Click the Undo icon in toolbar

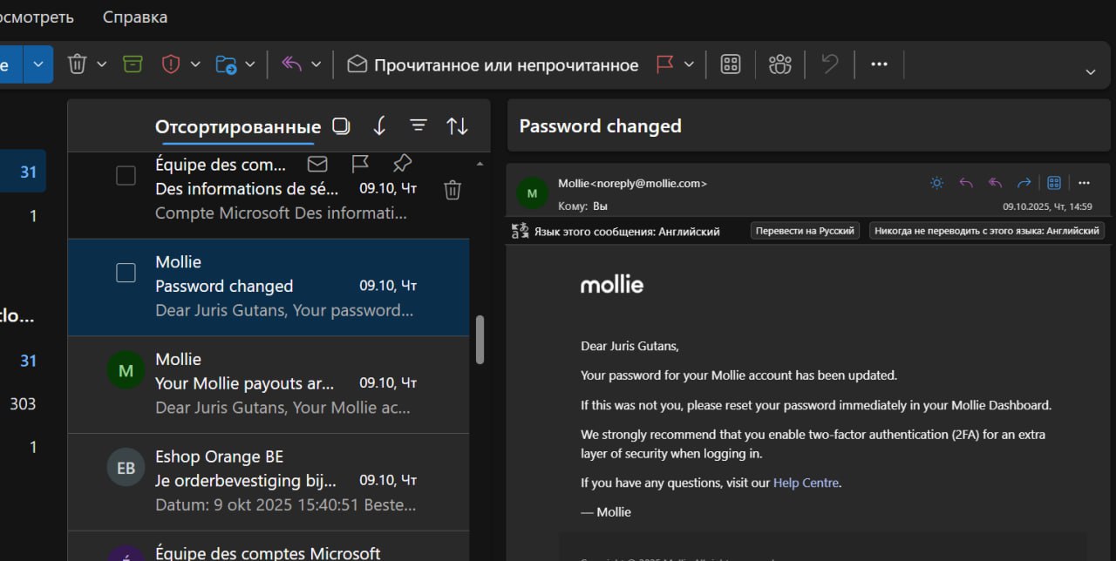[830, 64]
